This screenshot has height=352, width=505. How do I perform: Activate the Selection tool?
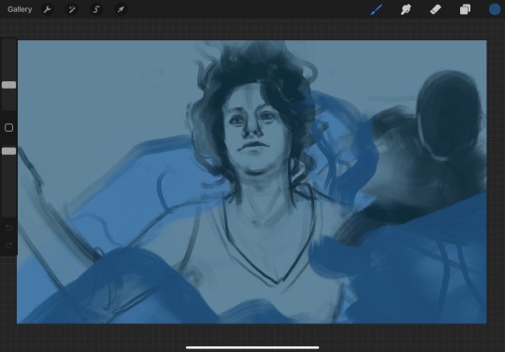pyautogui.click(x=96, y=9)
